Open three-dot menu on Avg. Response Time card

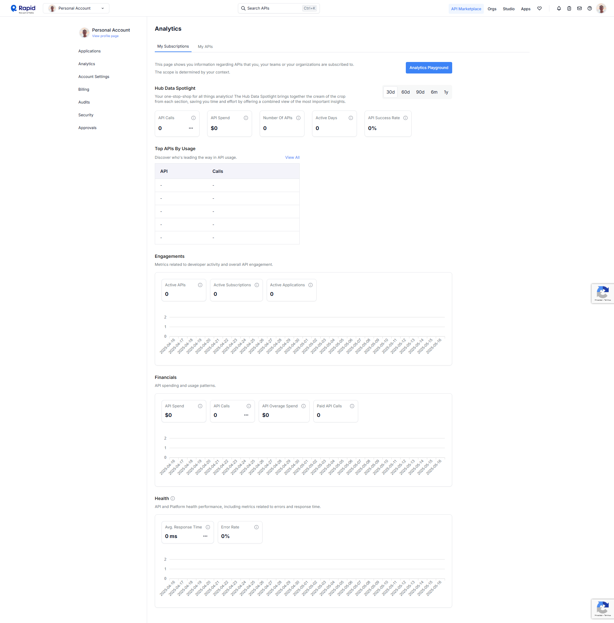(x=205, y=536)
